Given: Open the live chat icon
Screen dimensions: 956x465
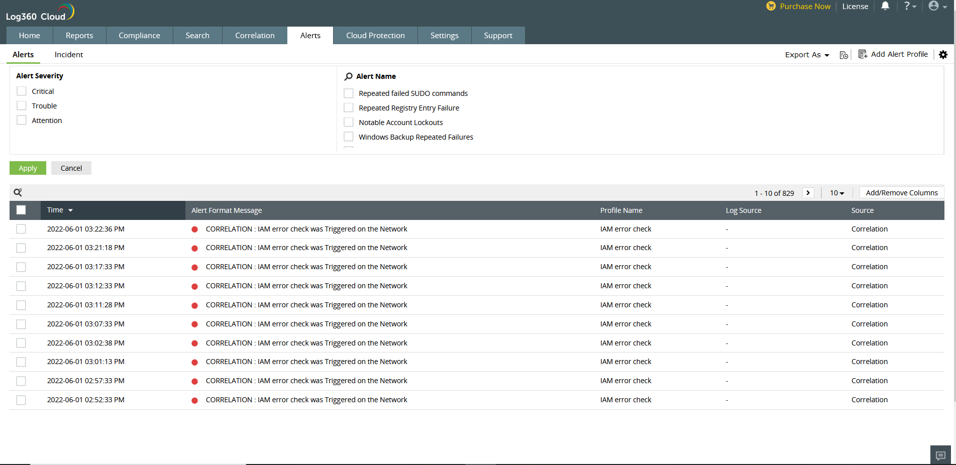Looking at the screenshot, I should (940, 455).
